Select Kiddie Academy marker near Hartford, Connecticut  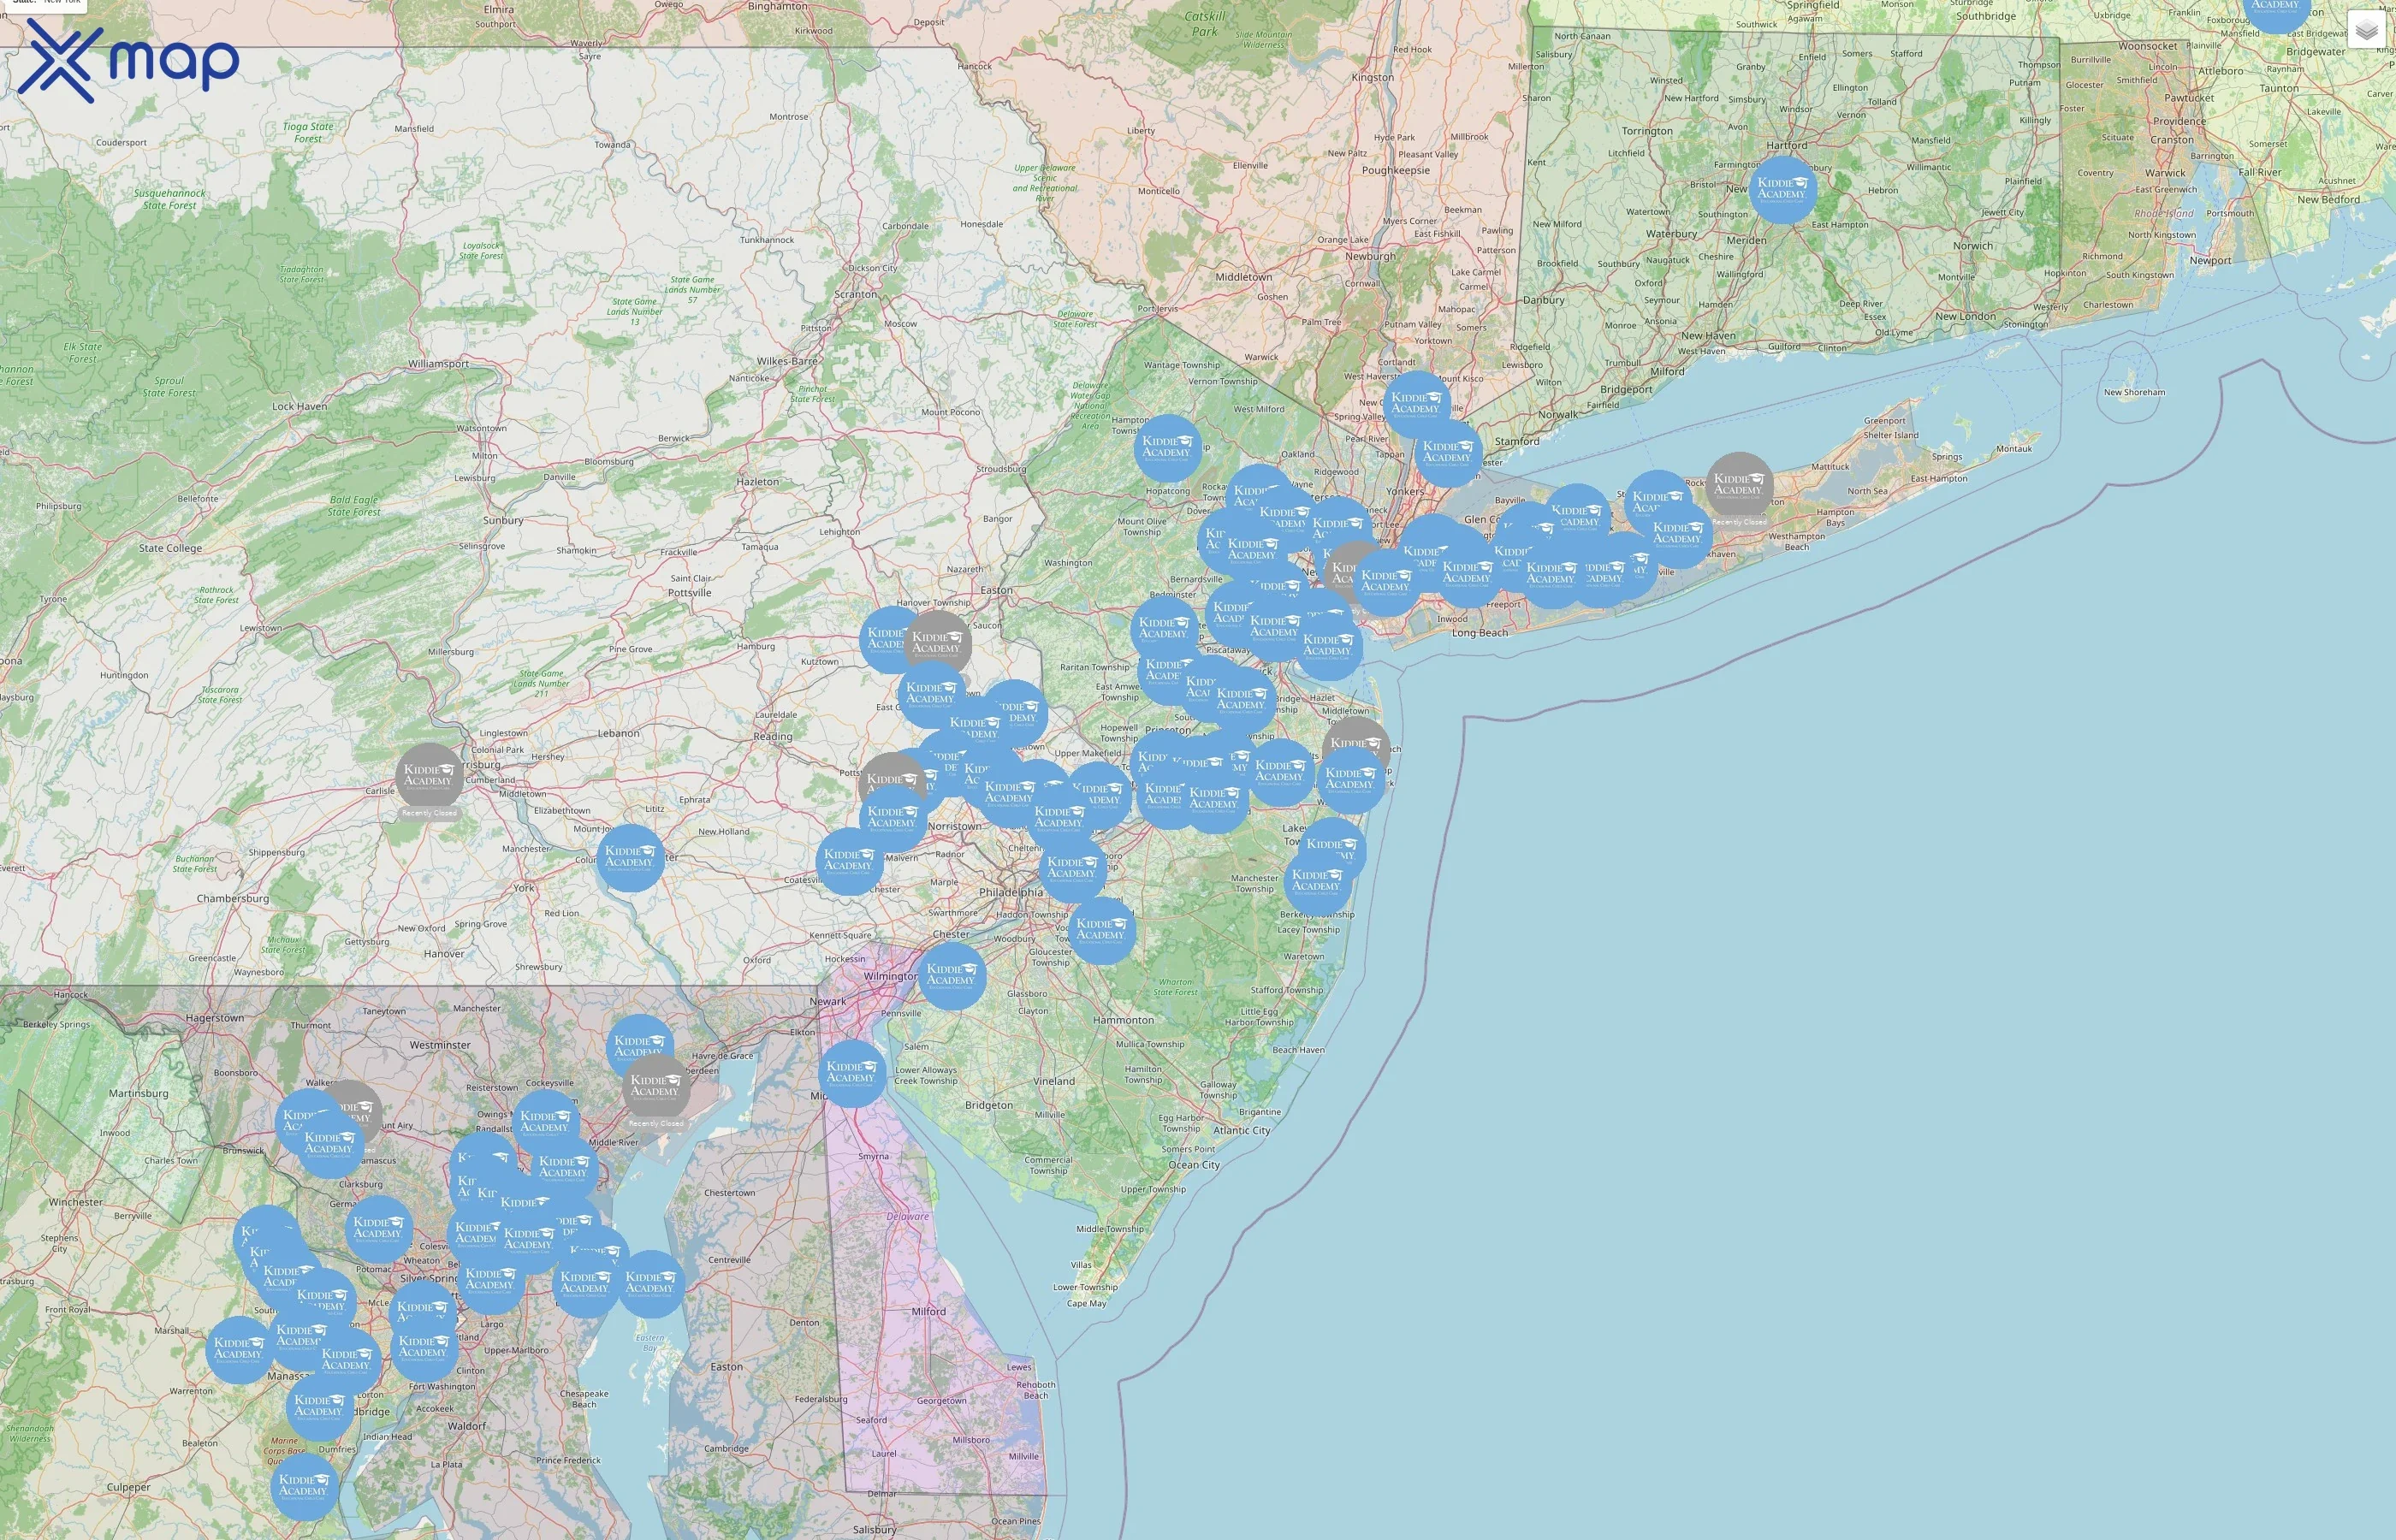(x=1783, y=188)
